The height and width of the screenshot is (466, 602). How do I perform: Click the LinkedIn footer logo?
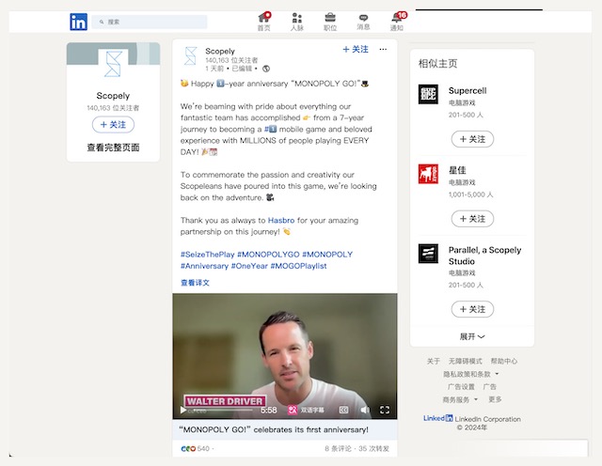point(438,418)
